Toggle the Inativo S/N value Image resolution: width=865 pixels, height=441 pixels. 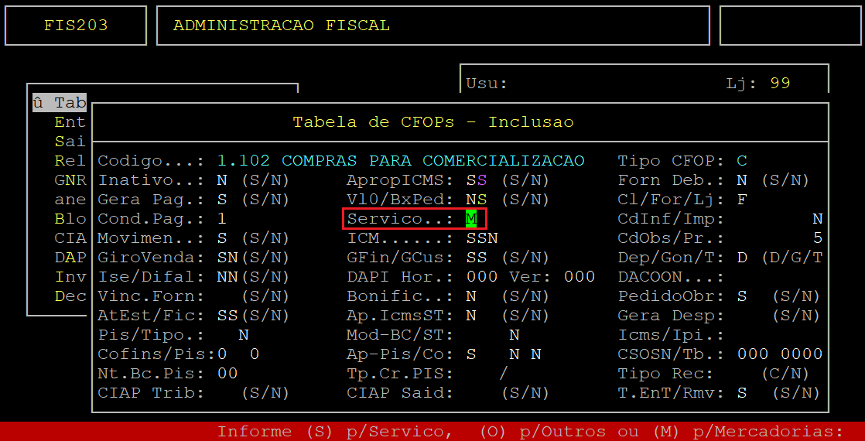pos(222,180)
